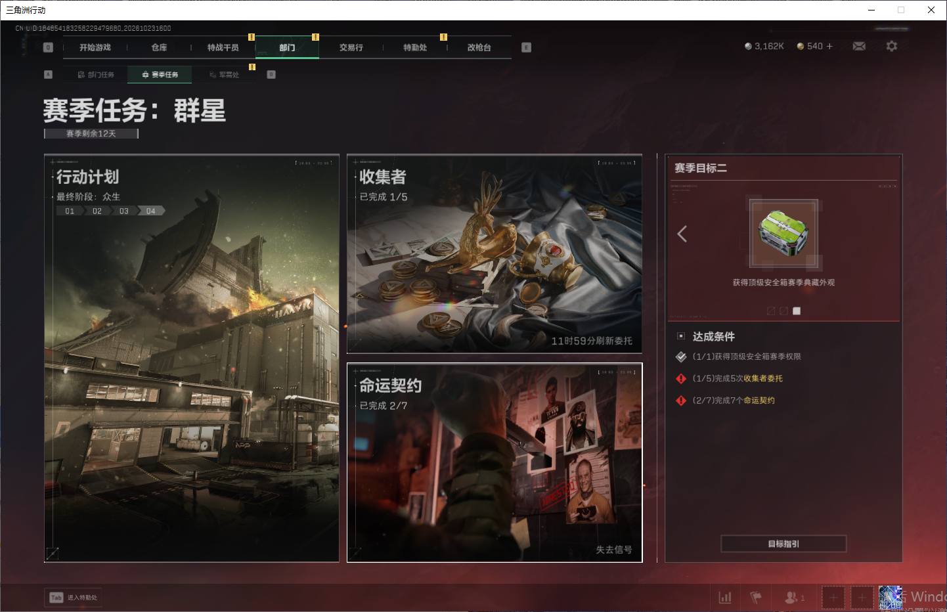Select the second season goal page dot

coord(783,311)
